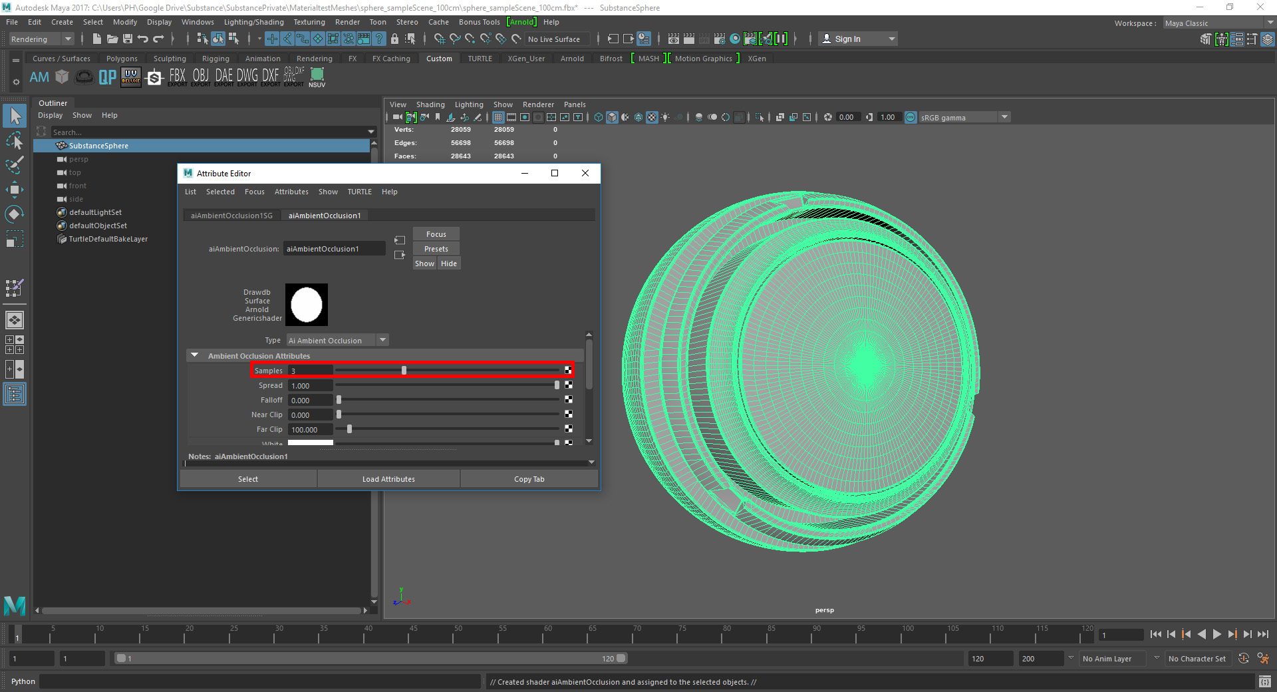
Task: Collapse the Ambient Occlusion Attributes section
Action: pos(195,355)
